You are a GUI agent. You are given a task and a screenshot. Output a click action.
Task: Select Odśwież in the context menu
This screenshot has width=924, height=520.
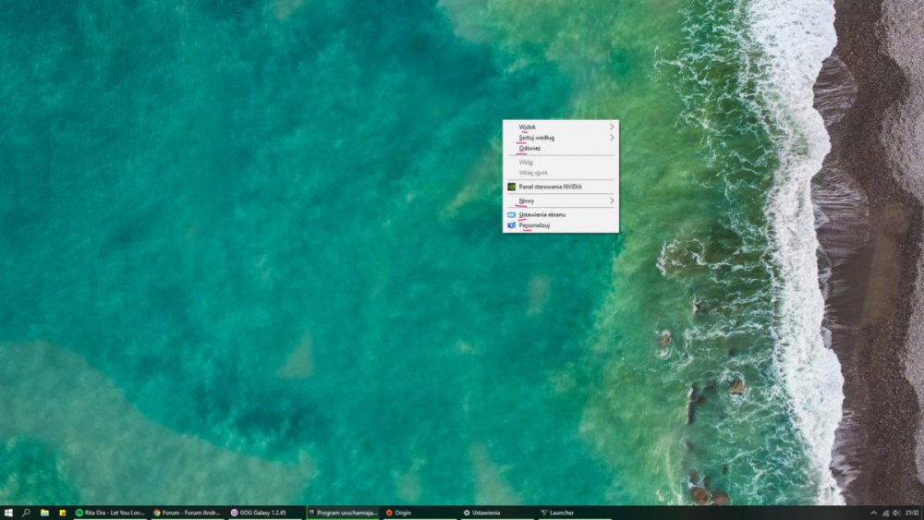(x=530, y=148)
